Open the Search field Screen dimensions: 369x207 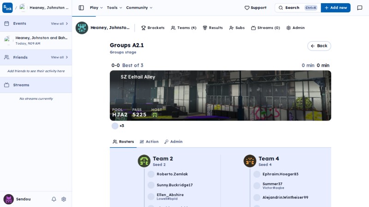tap(298, 8)
